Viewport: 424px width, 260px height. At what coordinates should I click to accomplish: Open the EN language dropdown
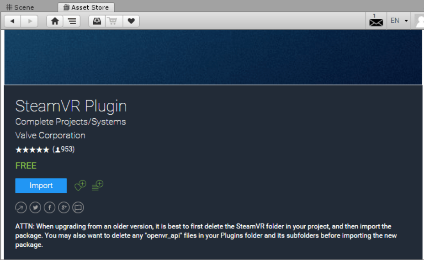point(399,21)
